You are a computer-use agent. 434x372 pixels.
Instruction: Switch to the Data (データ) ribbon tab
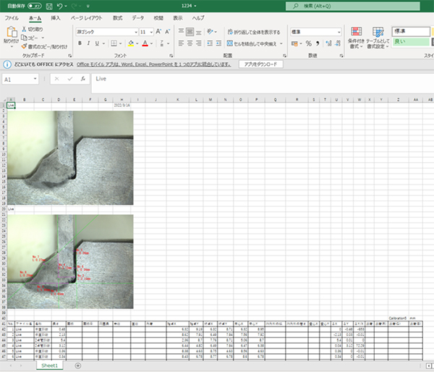coord(137,17)
